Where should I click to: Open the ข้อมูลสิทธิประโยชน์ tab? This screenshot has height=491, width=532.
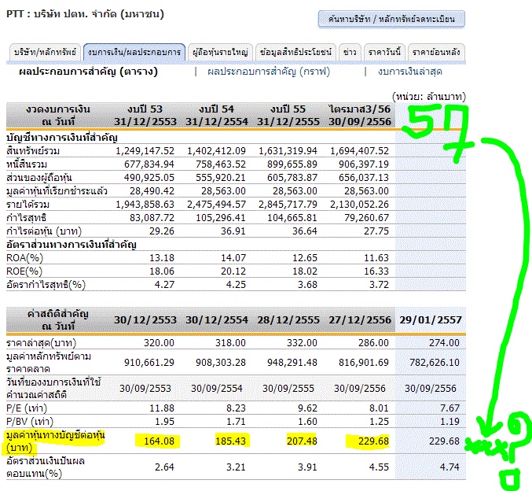[295, 53]
